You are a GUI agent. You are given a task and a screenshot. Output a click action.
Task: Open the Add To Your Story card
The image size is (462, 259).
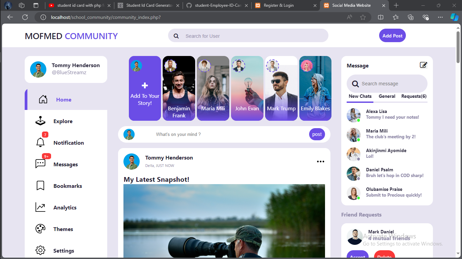click(x=145, y=88)
